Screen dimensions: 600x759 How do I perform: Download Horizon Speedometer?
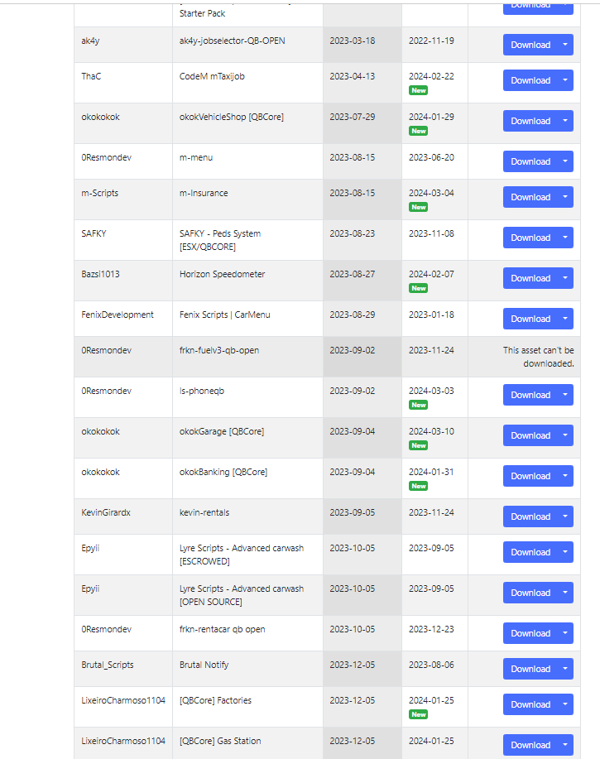pos(531,278)
